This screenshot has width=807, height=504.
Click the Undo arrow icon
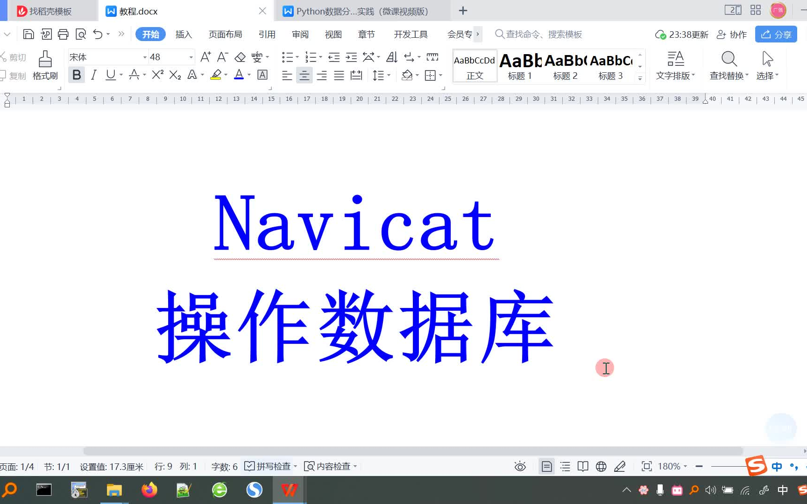(98, 34)
